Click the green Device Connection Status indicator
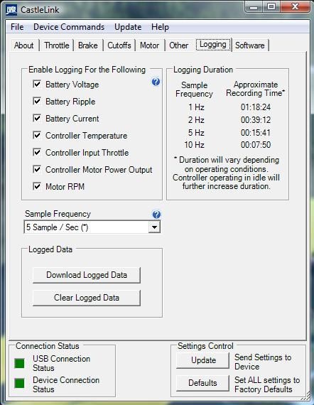Image resolution: width=314 pixels, height=405 pixels. click(x=19, y=383)
